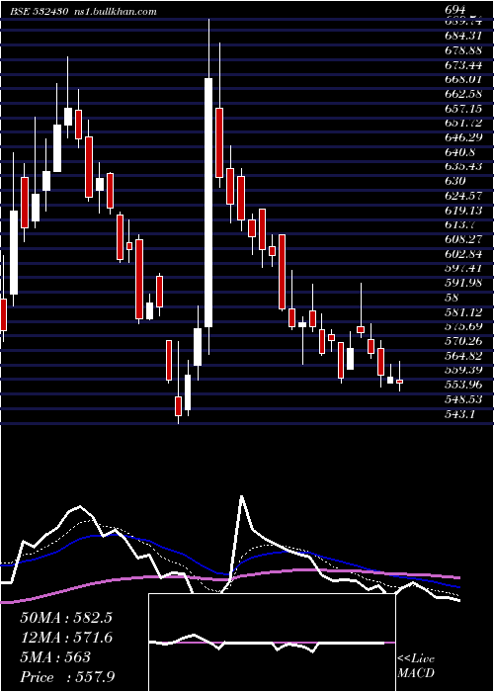Click the ns1.bullkhan.com source text

coord(114,12)
